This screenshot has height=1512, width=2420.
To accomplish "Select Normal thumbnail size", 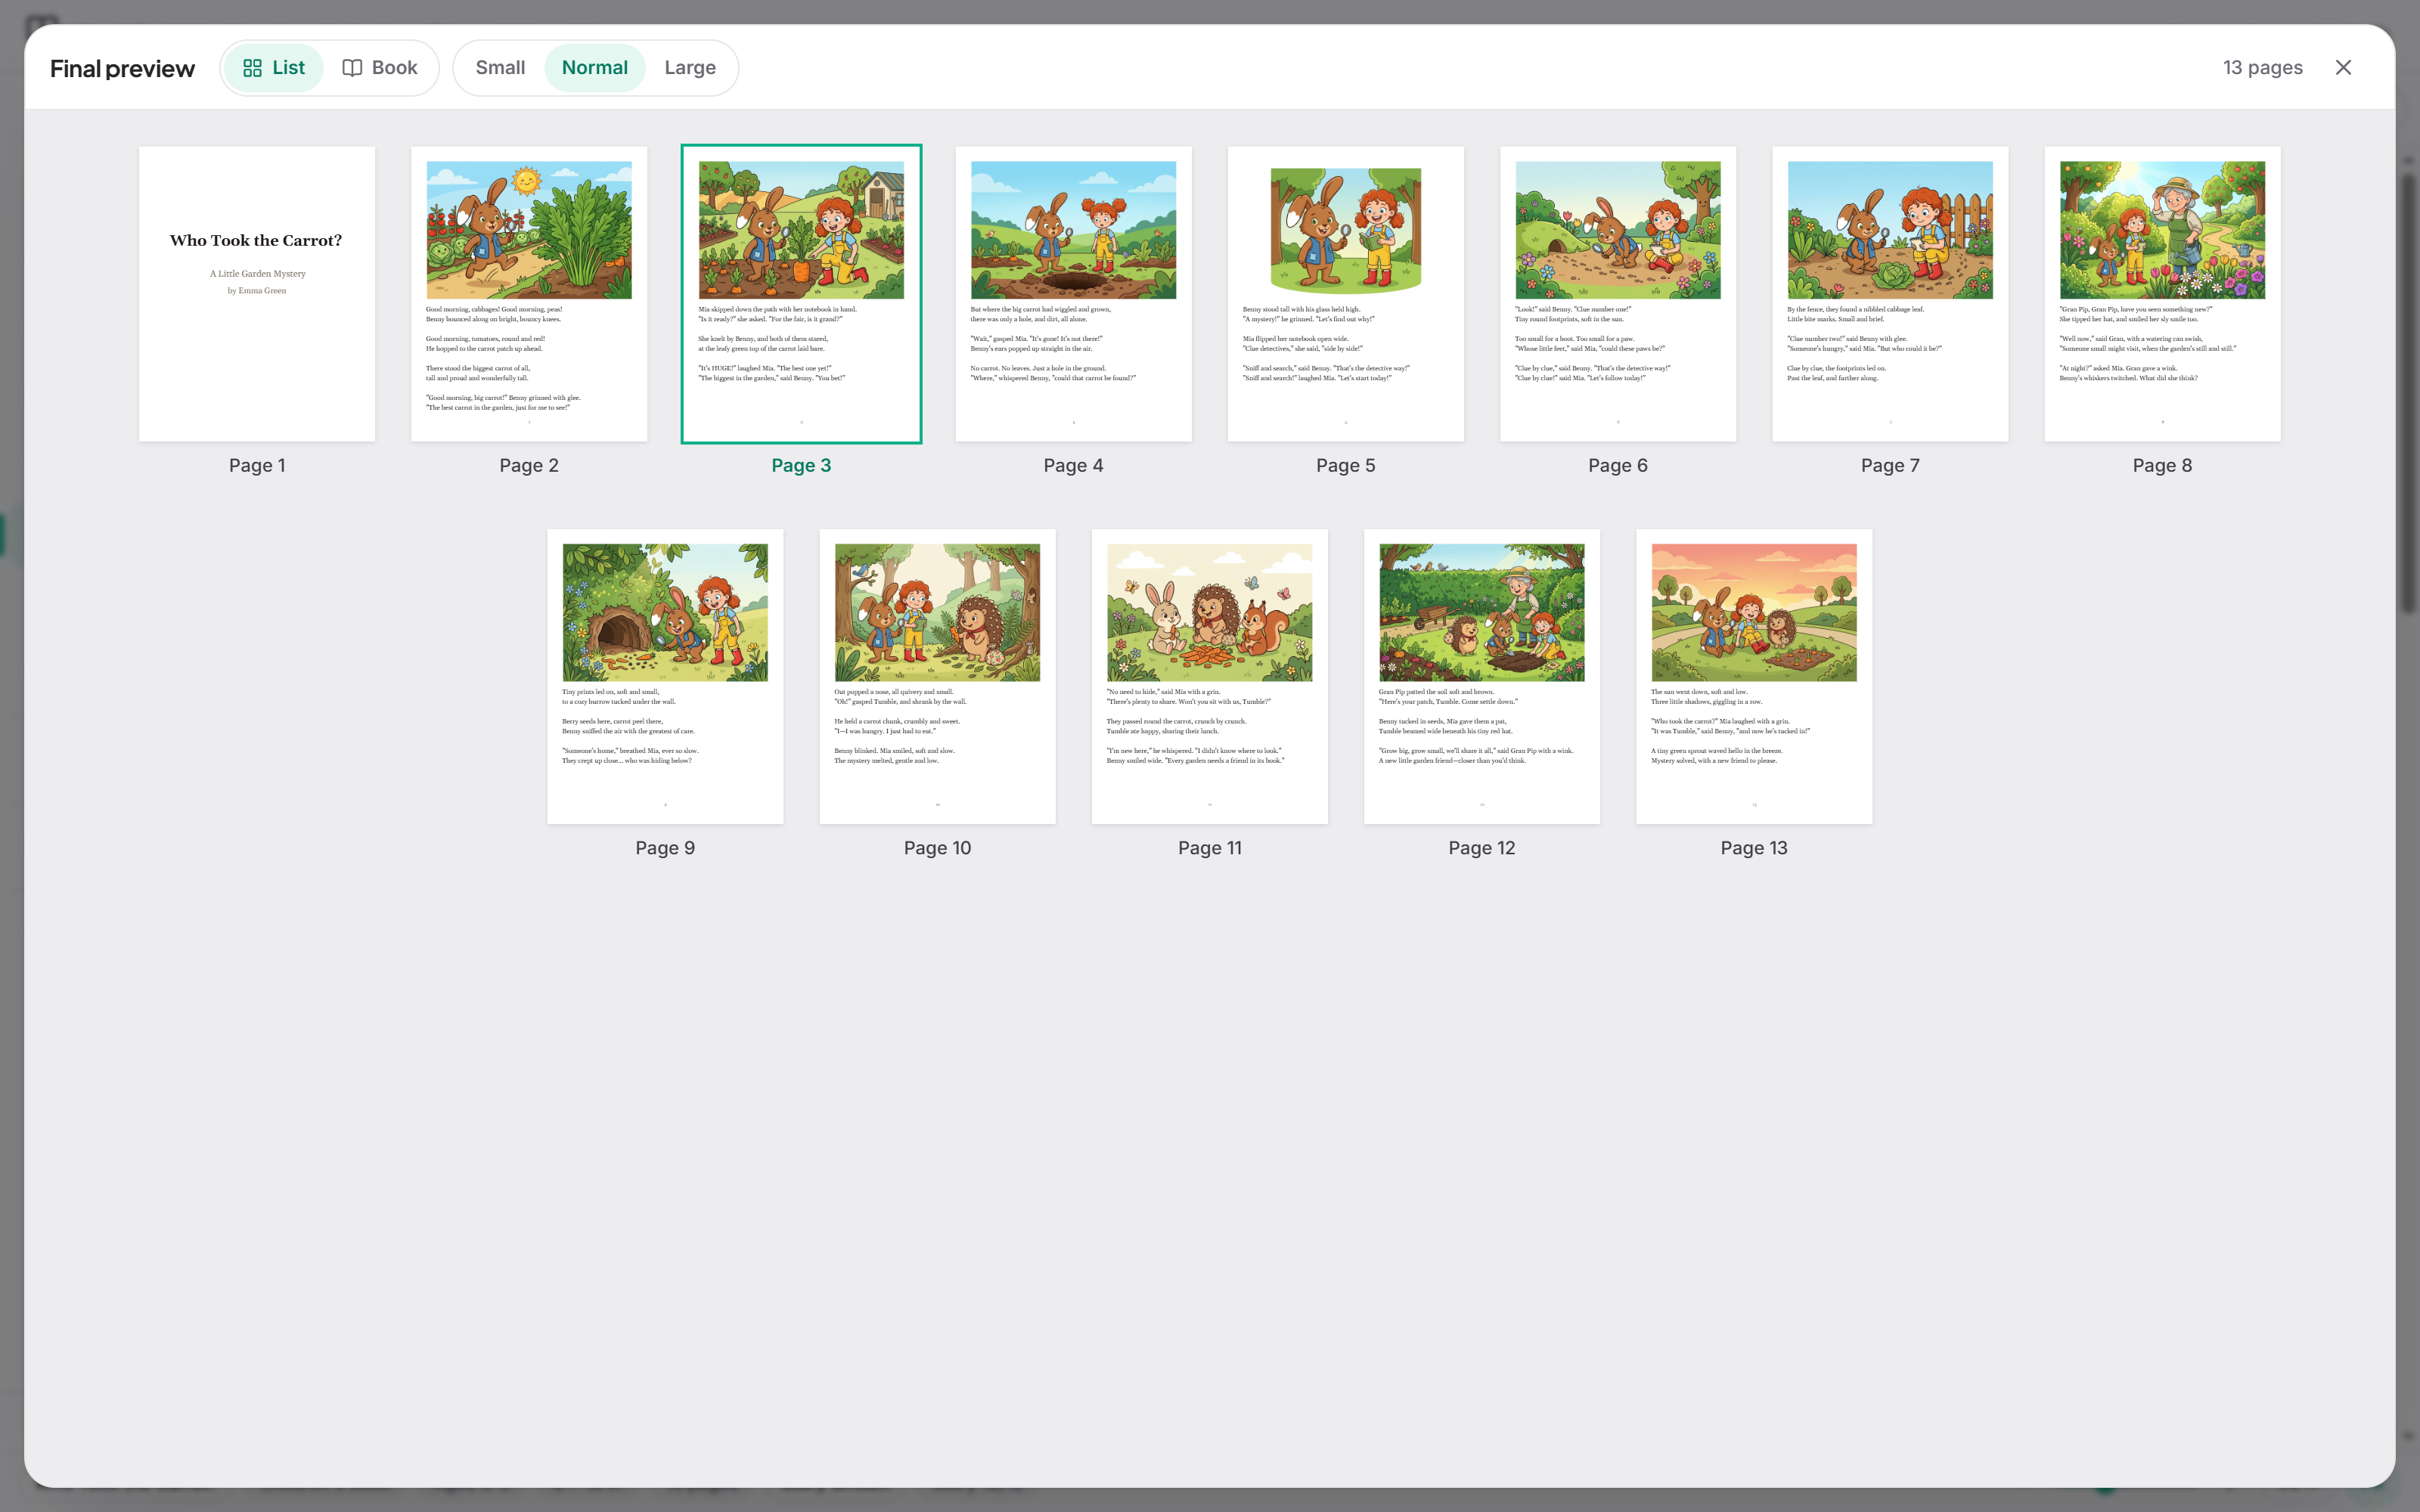I will pyautogui.click(x=595, y=68).
